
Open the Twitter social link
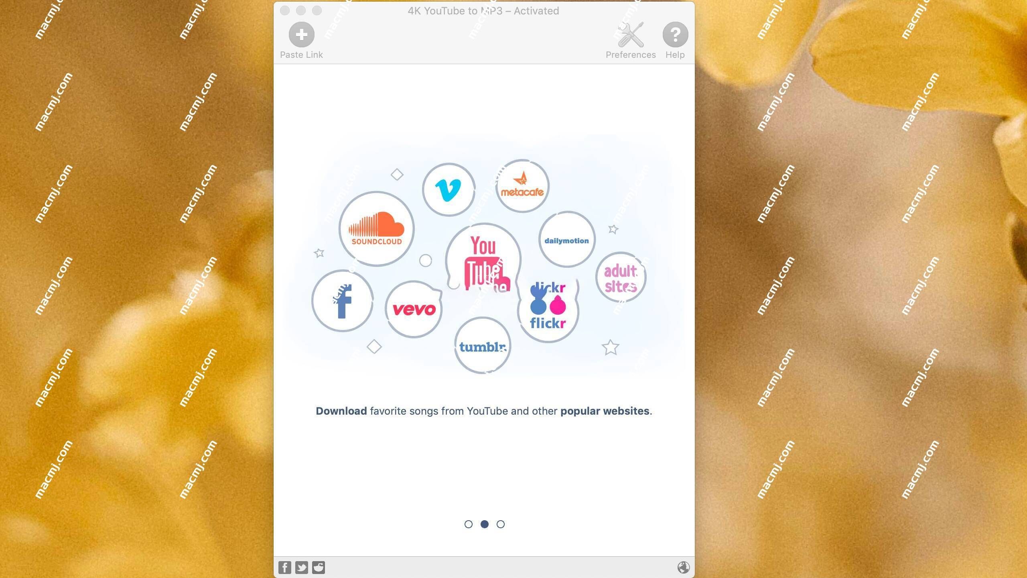click(301, 568)
